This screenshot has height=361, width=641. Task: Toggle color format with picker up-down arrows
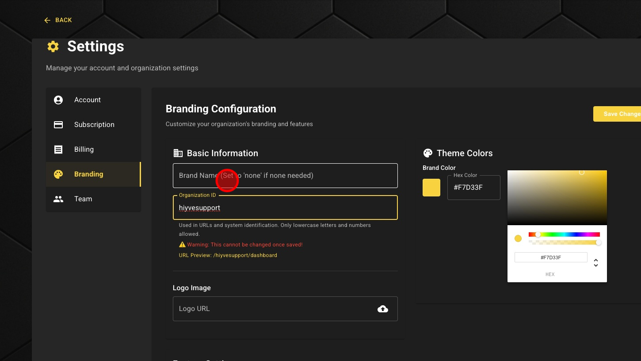[x=596, y=263]
